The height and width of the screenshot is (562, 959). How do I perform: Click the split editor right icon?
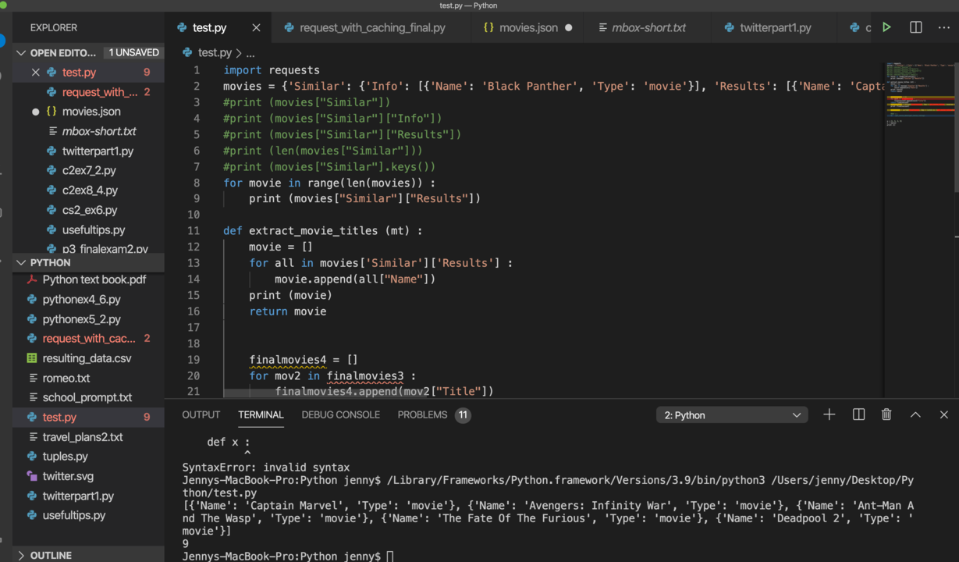(915, 27)
